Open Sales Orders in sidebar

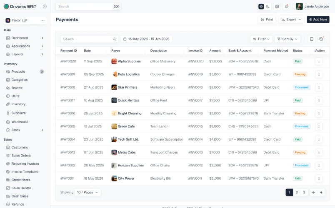coord(21,156)
